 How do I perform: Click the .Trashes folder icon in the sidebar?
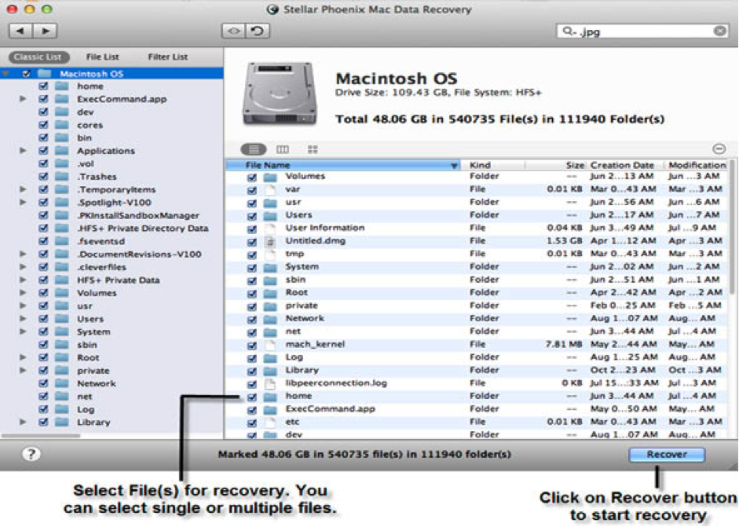pyautogui.click(x=62, y=177)
